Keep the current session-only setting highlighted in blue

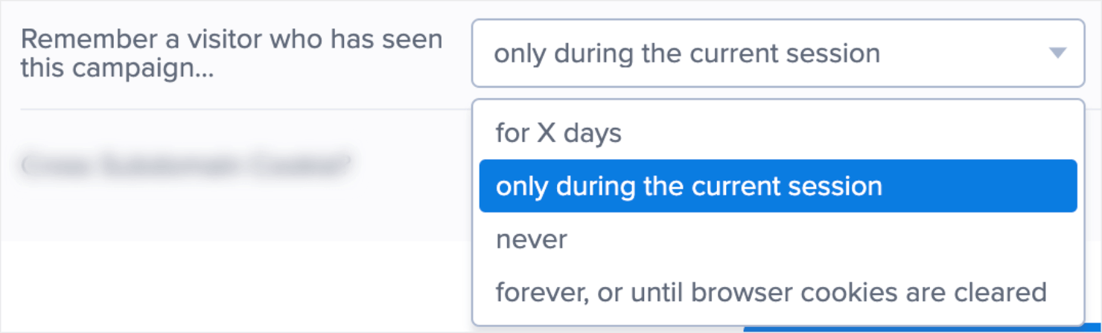tap(778, 186)
